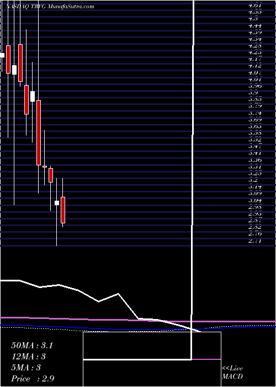The height and width of the screenshot is (387, 276).
Task: Click the 2.76 price axis label
Action: pos(255,233)
